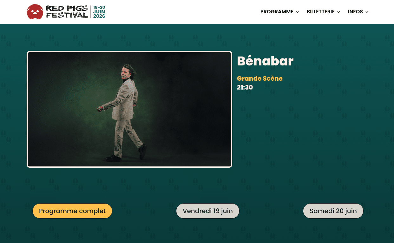Click the Programme complet yellow button
Viewport: 394px width, 243px height.
click(x=72, y=211)
